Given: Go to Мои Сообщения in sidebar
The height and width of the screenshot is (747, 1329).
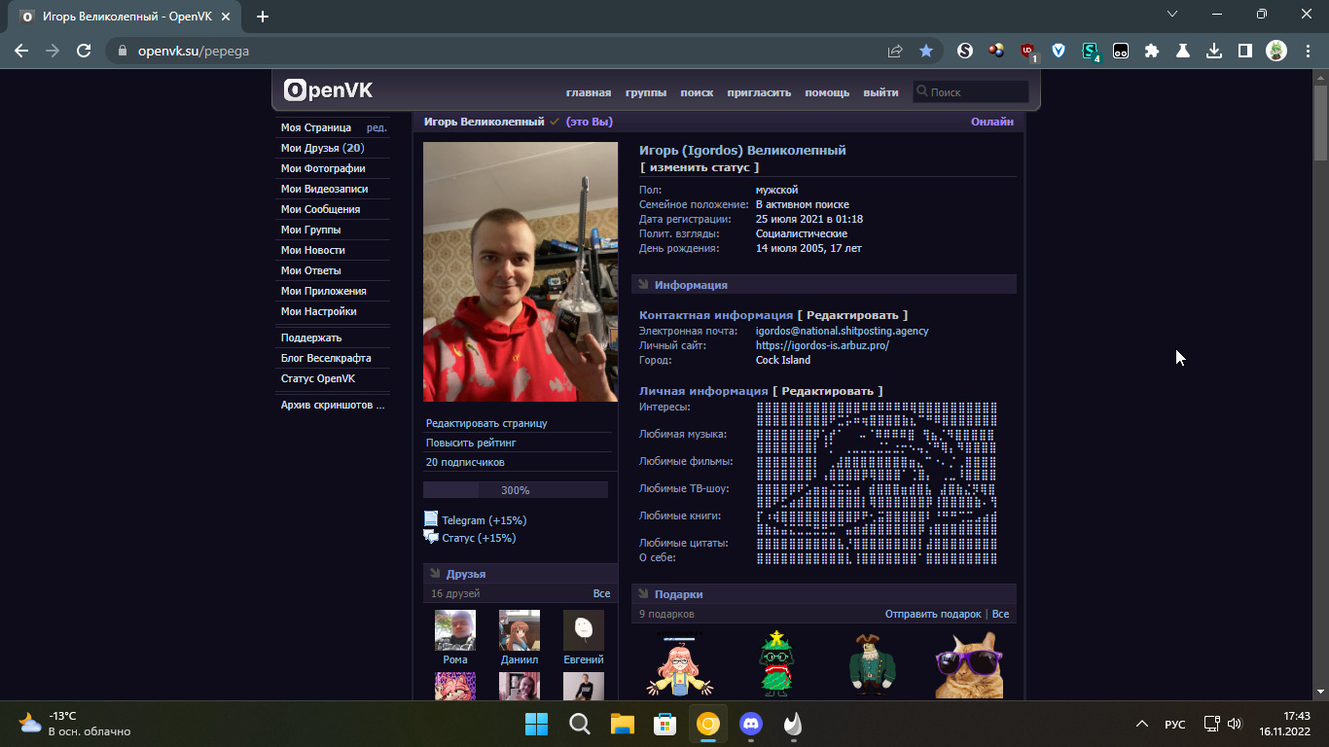Looking at the screenshot, I should coord(320,209).
